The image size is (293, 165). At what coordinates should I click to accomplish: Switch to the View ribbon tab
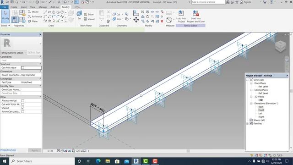[33, 7]
